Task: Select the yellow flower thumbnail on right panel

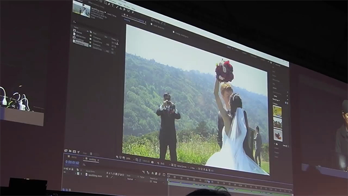Action: click(x=277, y=111)
